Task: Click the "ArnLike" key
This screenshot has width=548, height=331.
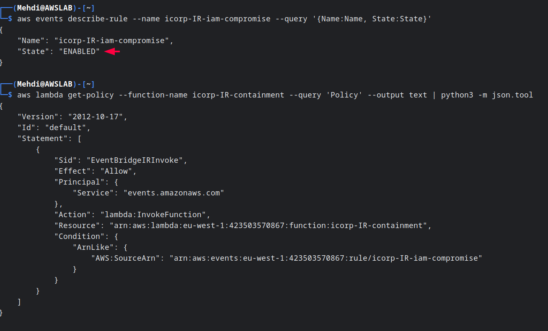Action: click(93, 247)
